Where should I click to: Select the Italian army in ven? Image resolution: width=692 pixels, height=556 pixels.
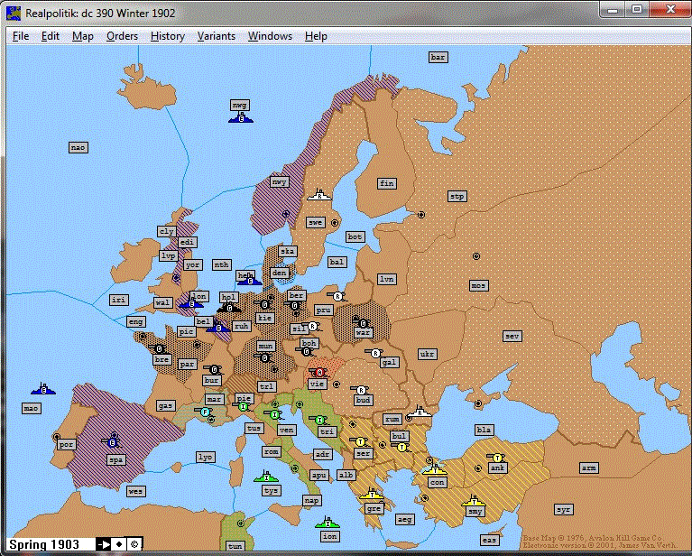274,414
